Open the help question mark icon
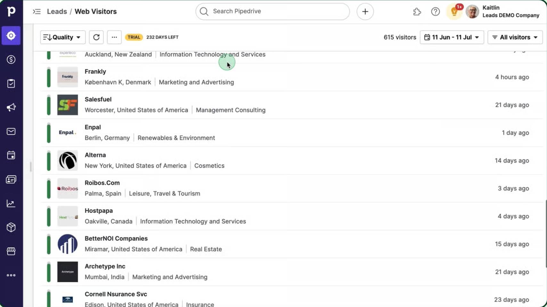 (x=436, y=12)
